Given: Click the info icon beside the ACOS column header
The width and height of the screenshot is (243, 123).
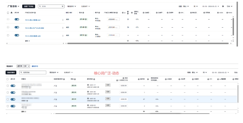Looking at the screenshot, I should click(218, 13).
